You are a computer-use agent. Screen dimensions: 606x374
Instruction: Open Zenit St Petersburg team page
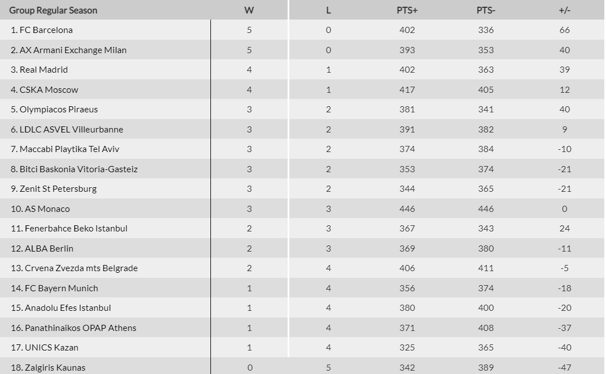58,189
